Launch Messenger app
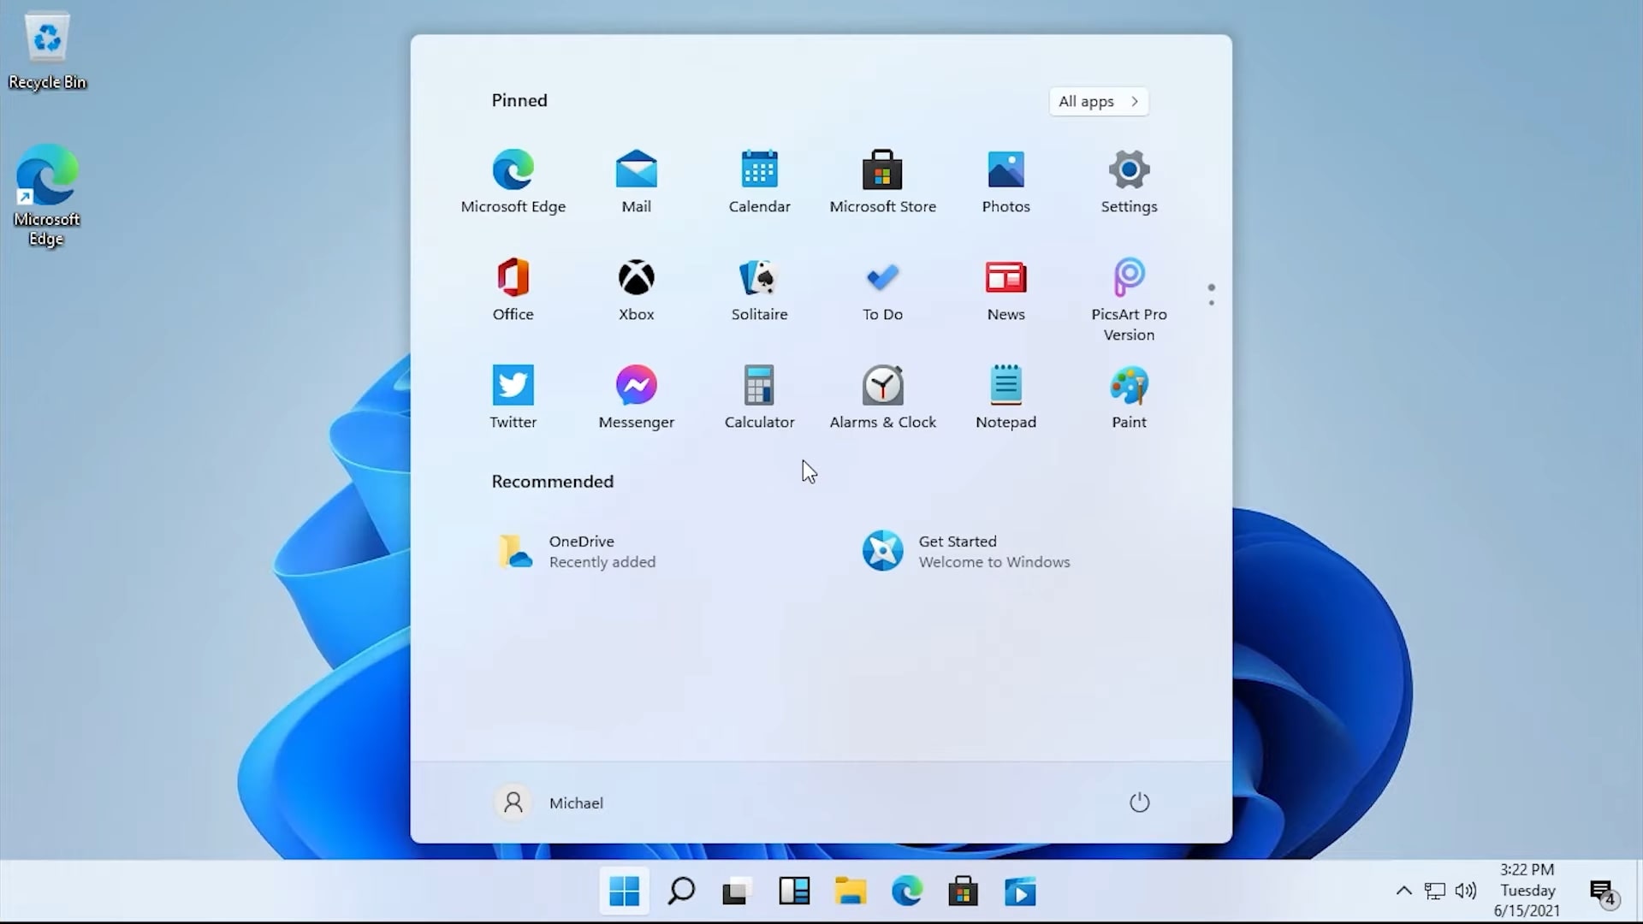The image size is (1643, 924). pos(637,395)
